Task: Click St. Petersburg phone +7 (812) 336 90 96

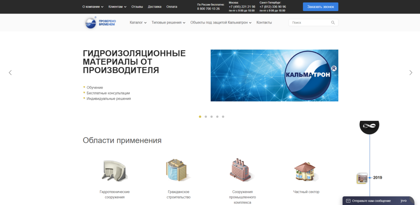Action: [x=273, y=7]
